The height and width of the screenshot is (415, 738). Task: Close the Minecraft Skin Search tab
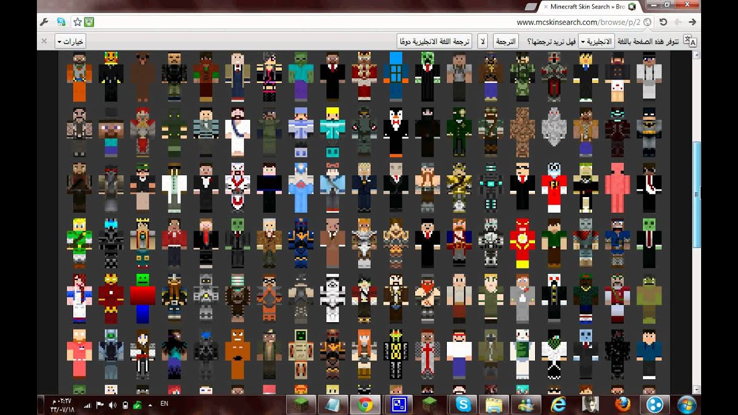point(545,6)
